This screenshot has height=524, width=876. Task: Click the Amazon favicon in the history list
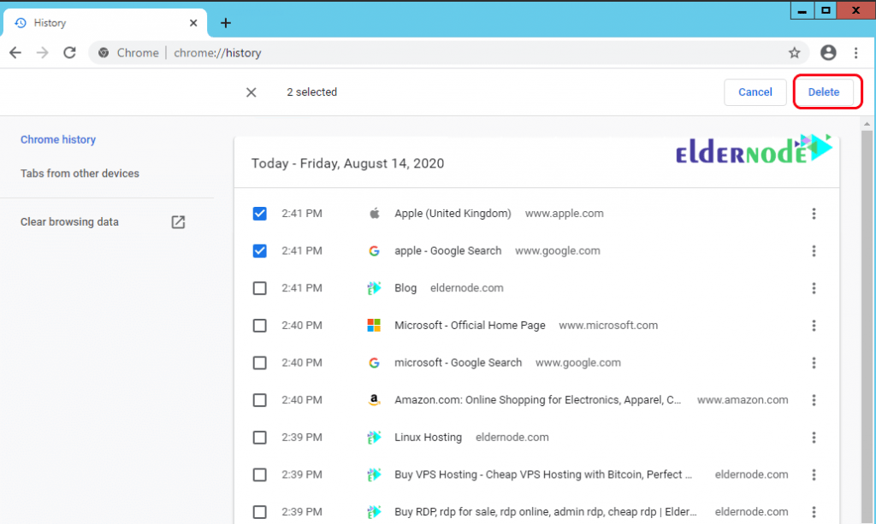(x=374, y=399)
